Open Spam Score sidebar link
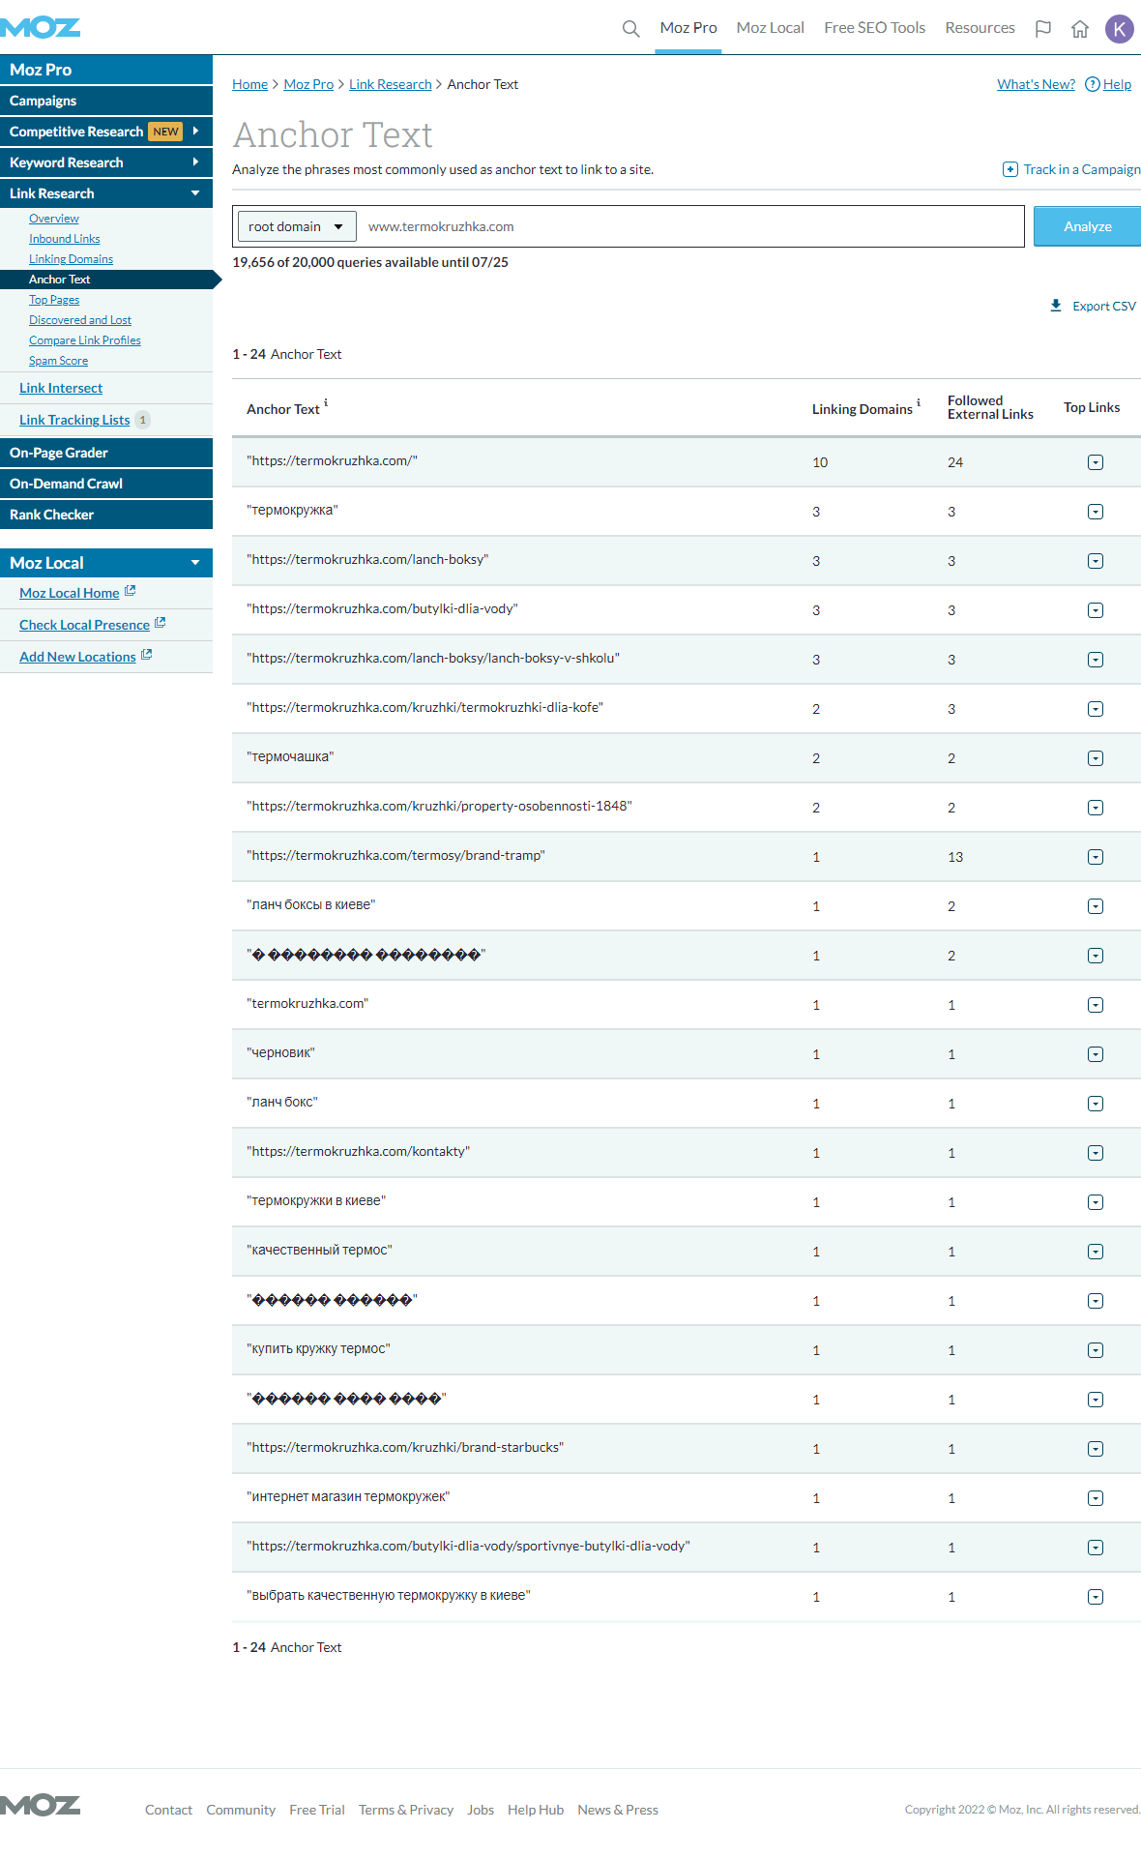This screenshot has width=1141, height=1859. pyautogui.click(x=58, y=361)
